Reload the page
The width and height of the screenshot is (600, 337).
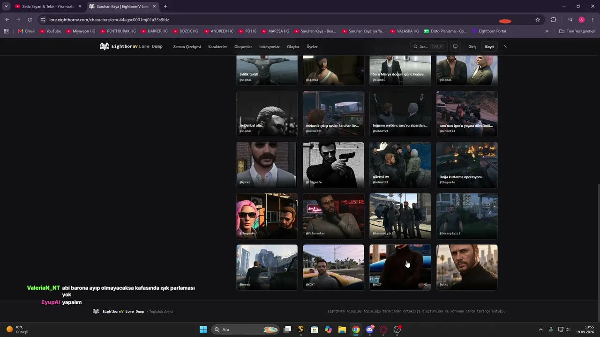point(30,20)
